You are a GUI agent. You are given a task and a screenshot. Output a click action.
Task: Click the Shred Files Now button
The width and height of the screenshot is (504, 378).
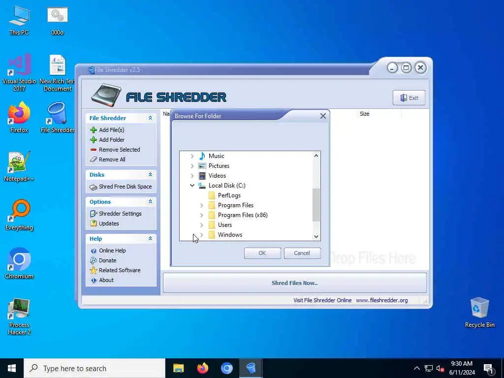click(x=295, y=283)
